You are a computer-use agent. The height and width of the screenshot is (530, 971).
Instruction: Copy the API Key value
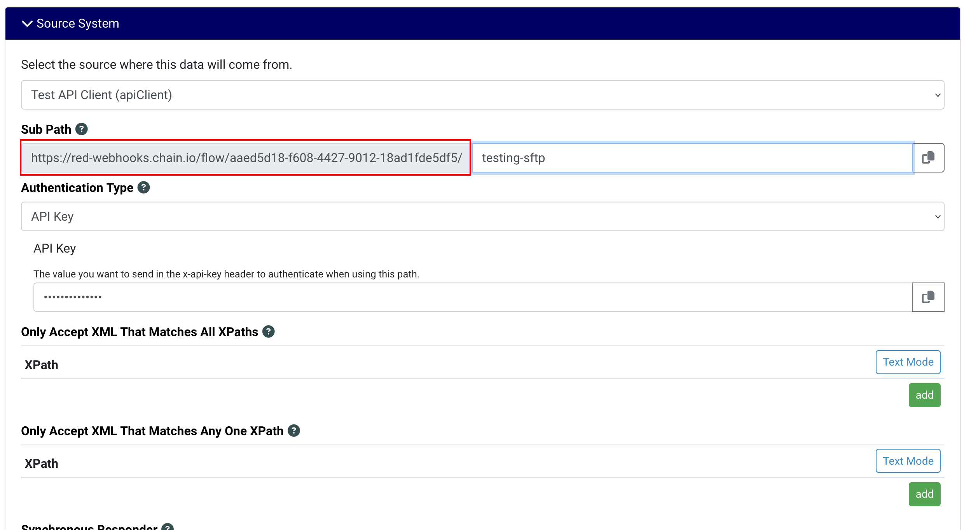[x=928, y=297]
